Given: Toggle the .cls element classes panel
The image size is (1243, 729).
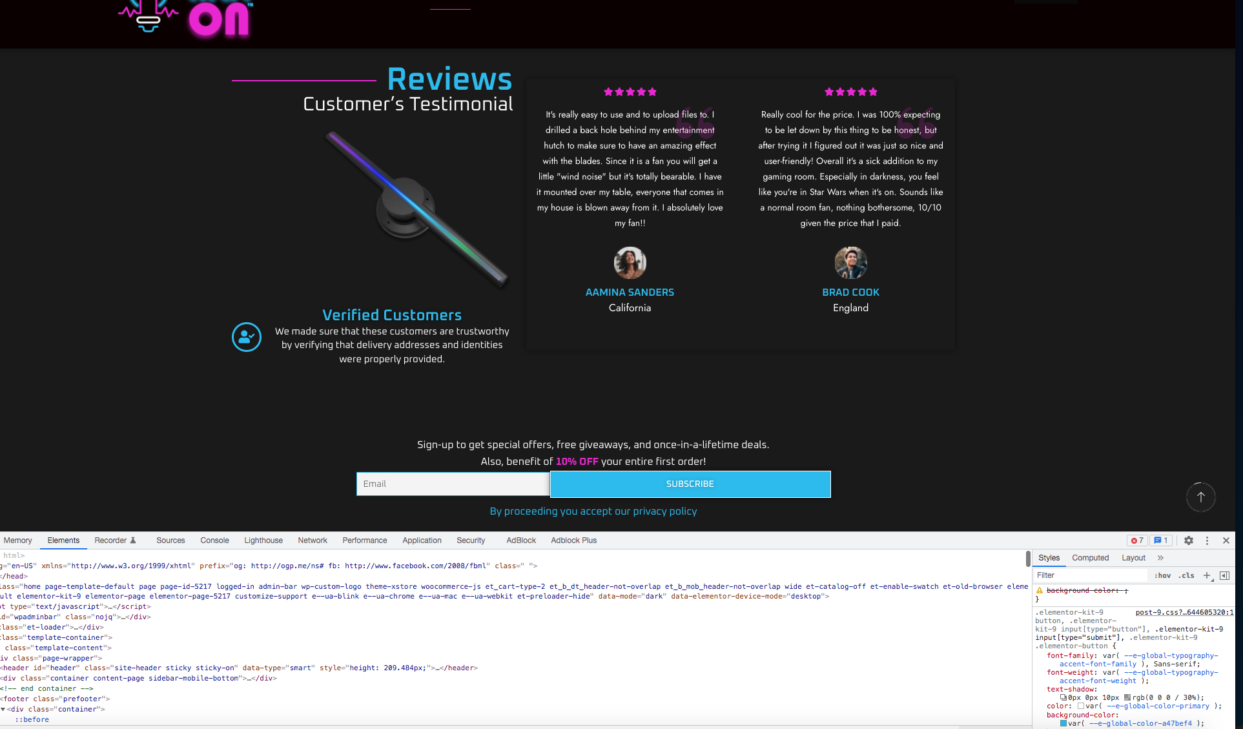Looking at the screenshot, I should coord(1186,575).
